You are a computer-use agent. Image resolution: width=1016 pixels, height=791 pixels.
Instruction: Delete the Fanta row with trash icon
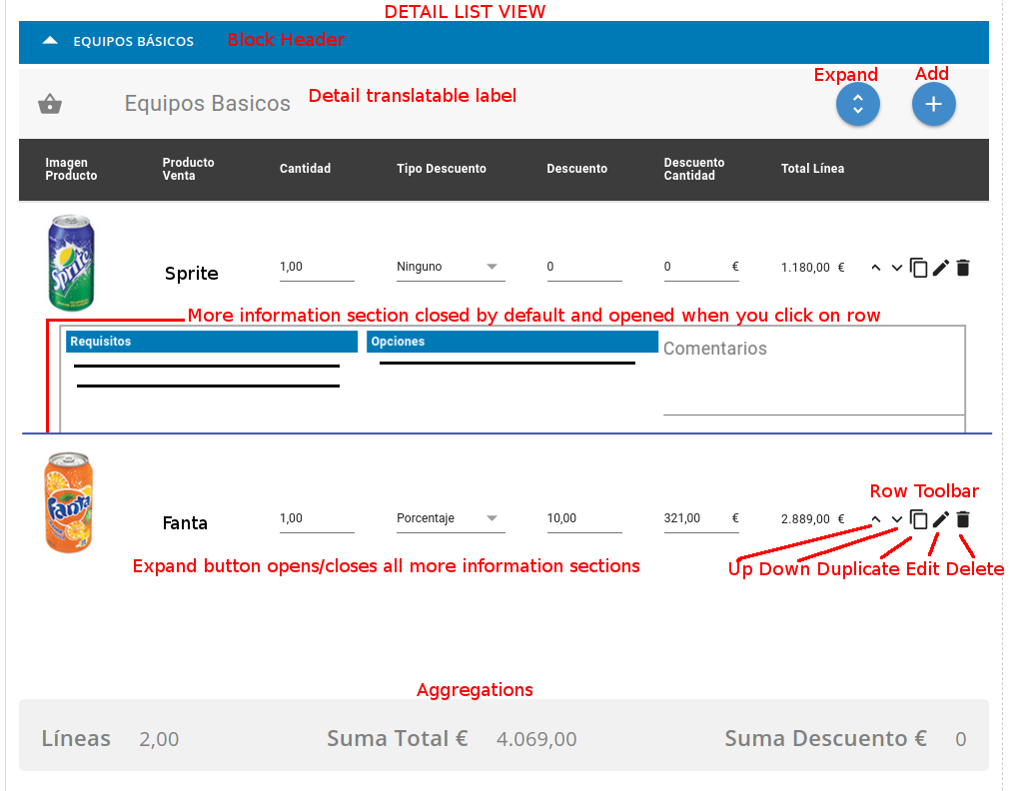(x=963, y=519)
